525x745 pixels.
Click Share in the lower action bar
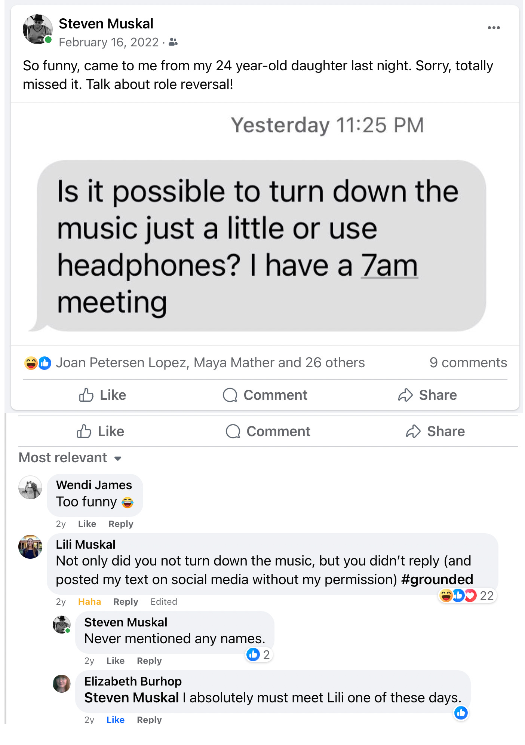435,431
